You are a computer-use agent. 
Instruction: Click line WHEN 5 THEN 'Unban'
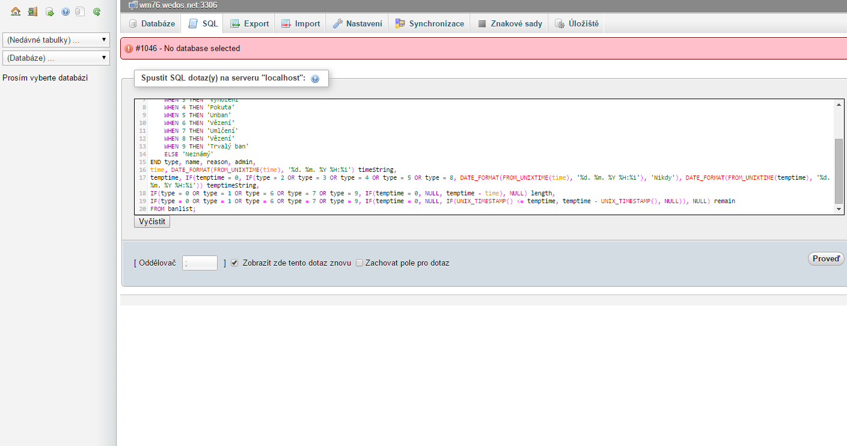(x=197, y=115)
